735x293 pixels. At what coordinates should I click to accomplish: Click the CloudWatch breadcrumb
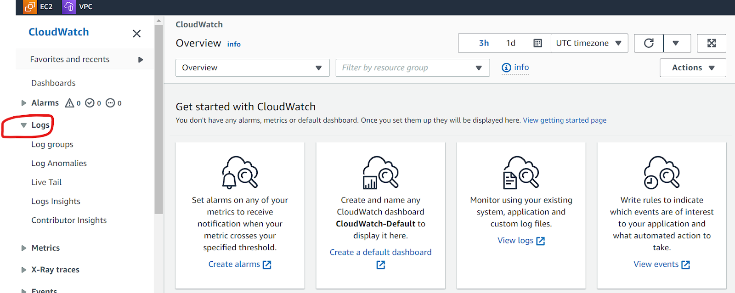pos(199,24)
